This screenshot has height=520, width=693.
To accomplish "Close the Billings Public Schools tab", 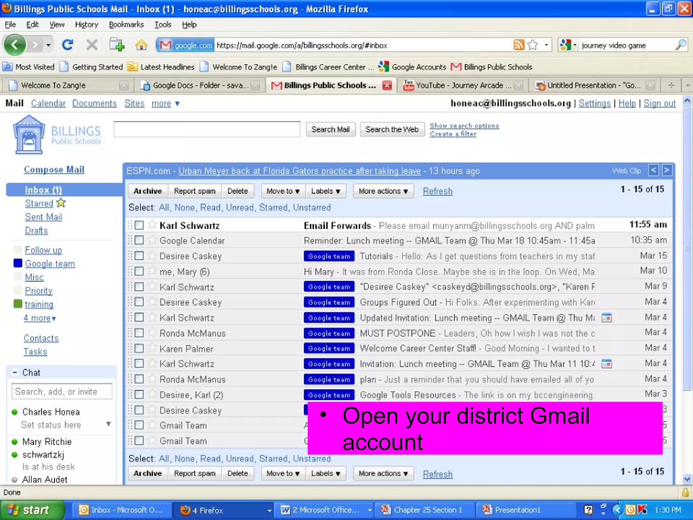I will click(387, 85).
